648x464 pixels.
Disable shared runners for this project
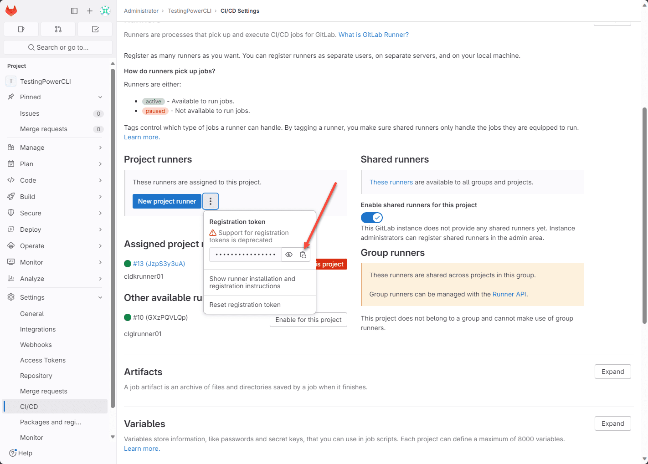(371, 218)
